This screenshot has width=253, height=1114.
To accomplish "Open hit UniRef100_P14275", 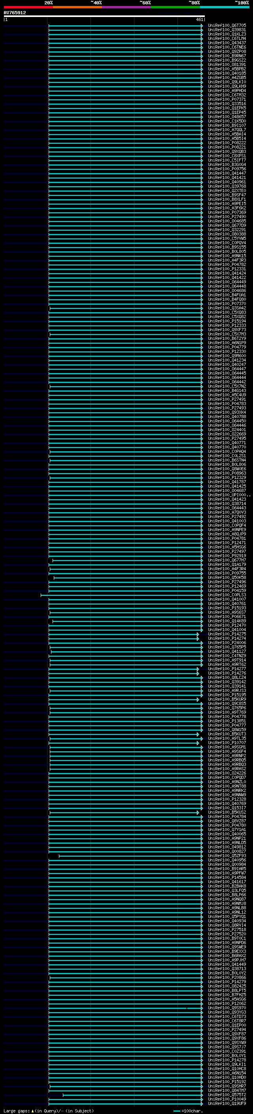I will [x=227, y=634].
